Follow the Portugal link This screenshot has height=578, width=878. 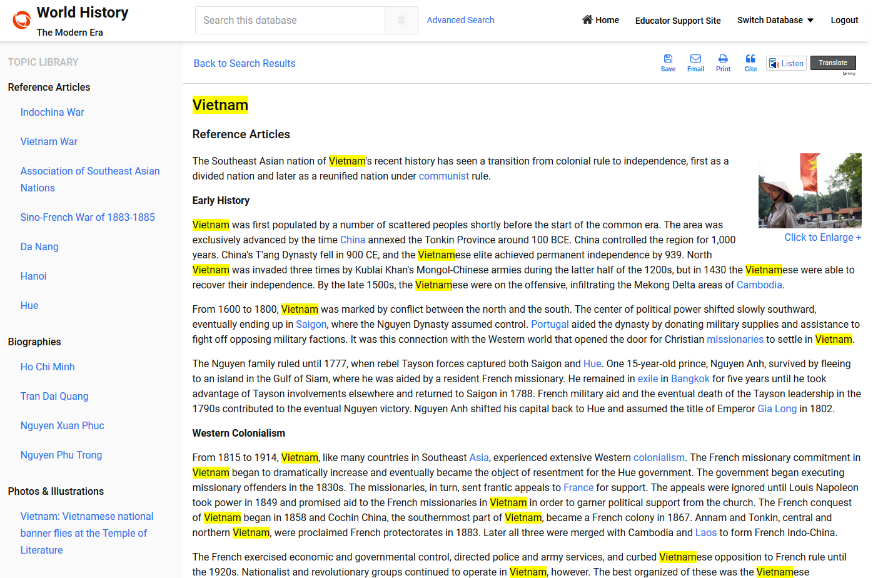tap(550, 324)
